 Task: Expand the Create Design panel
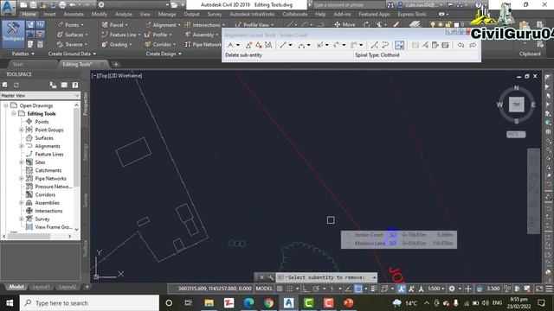(x=164, y=54)
